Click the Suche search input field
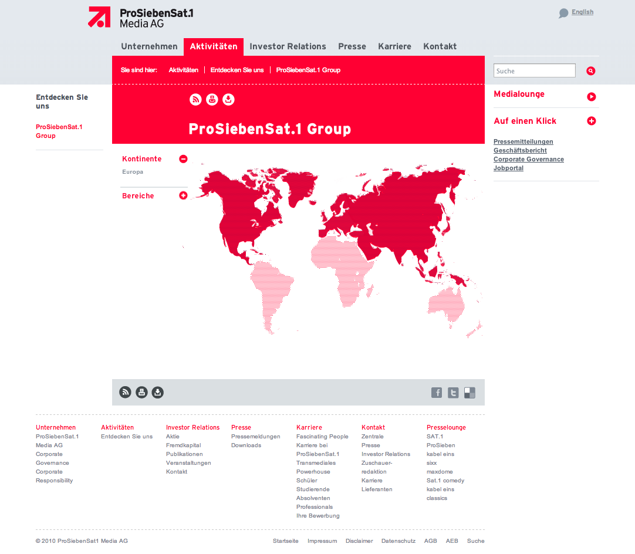This screenshot has height=554, width=635. [x=534, y=70]
